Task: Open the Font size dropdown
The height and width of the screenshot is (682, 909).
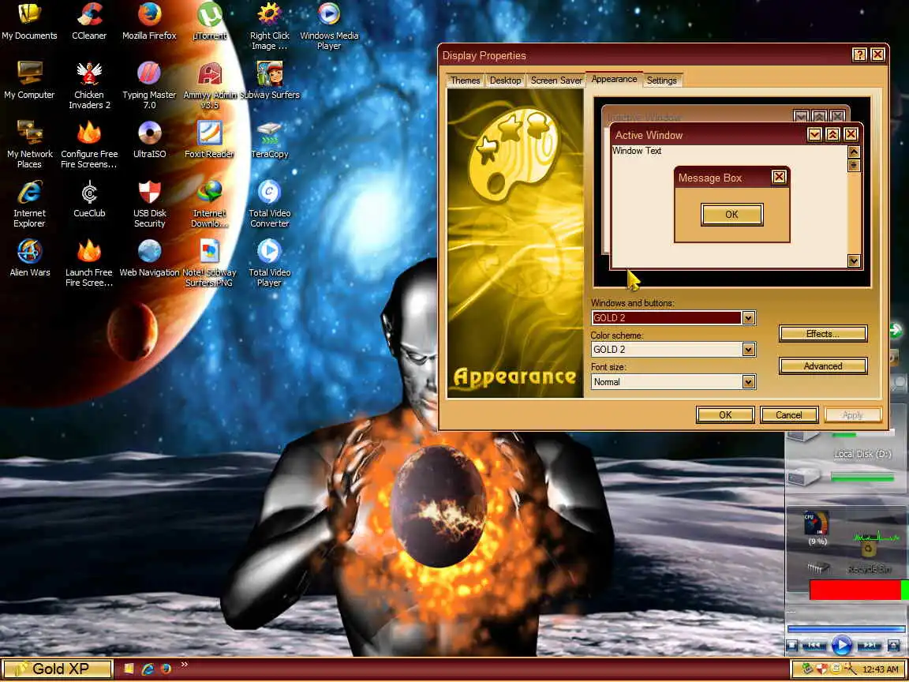Action: point(748,381)
